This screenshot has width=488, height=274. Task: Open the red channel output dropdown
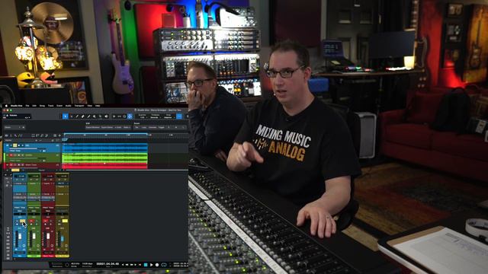click(48, 211)
